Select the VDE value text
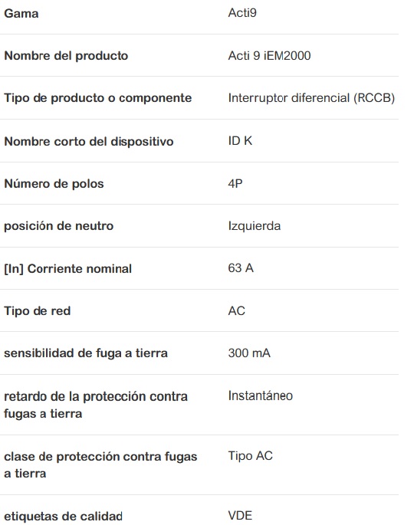This screenshot has height=525, width=414. pyautogui.click(x=240, y=516)
